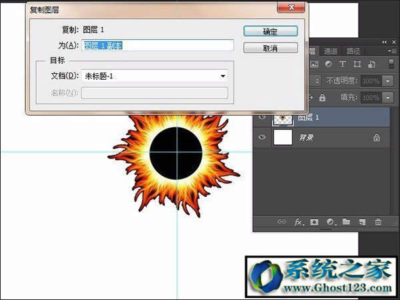Click the layer styles fx icon
The image size is (400, 300).
pos(299,222)
